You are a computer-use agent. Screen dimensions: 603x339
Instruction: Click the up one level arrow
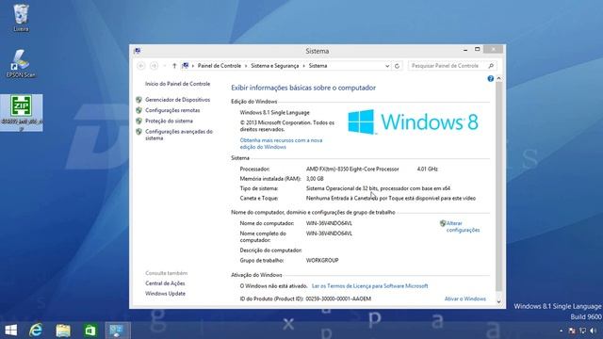pos(174,66)
